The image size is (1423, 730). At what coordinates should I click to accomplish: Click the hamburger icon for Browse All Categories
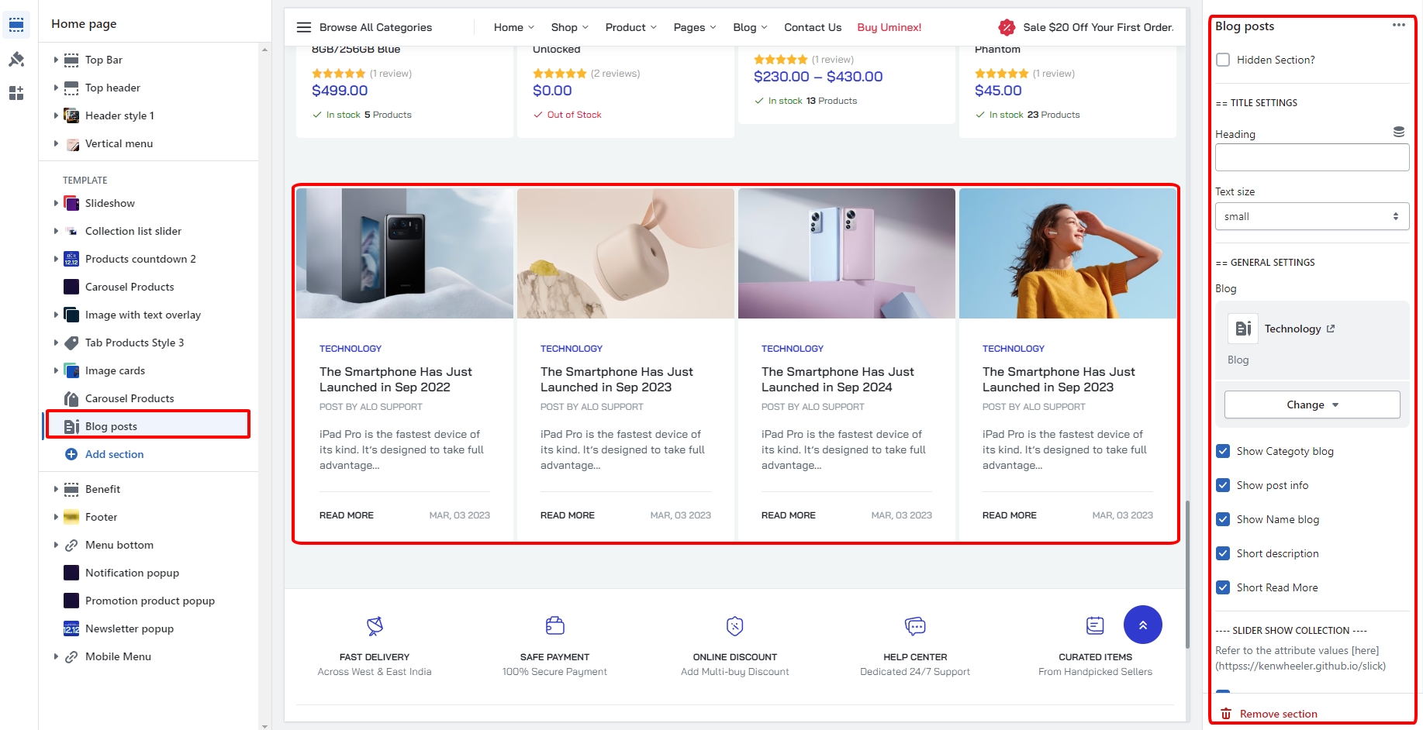[x=304, y=27]
